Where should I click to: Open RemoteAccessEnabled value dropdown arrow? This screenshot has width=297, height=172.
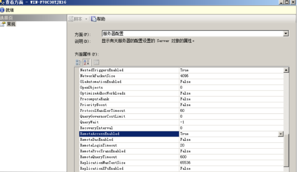coord(281,134)
